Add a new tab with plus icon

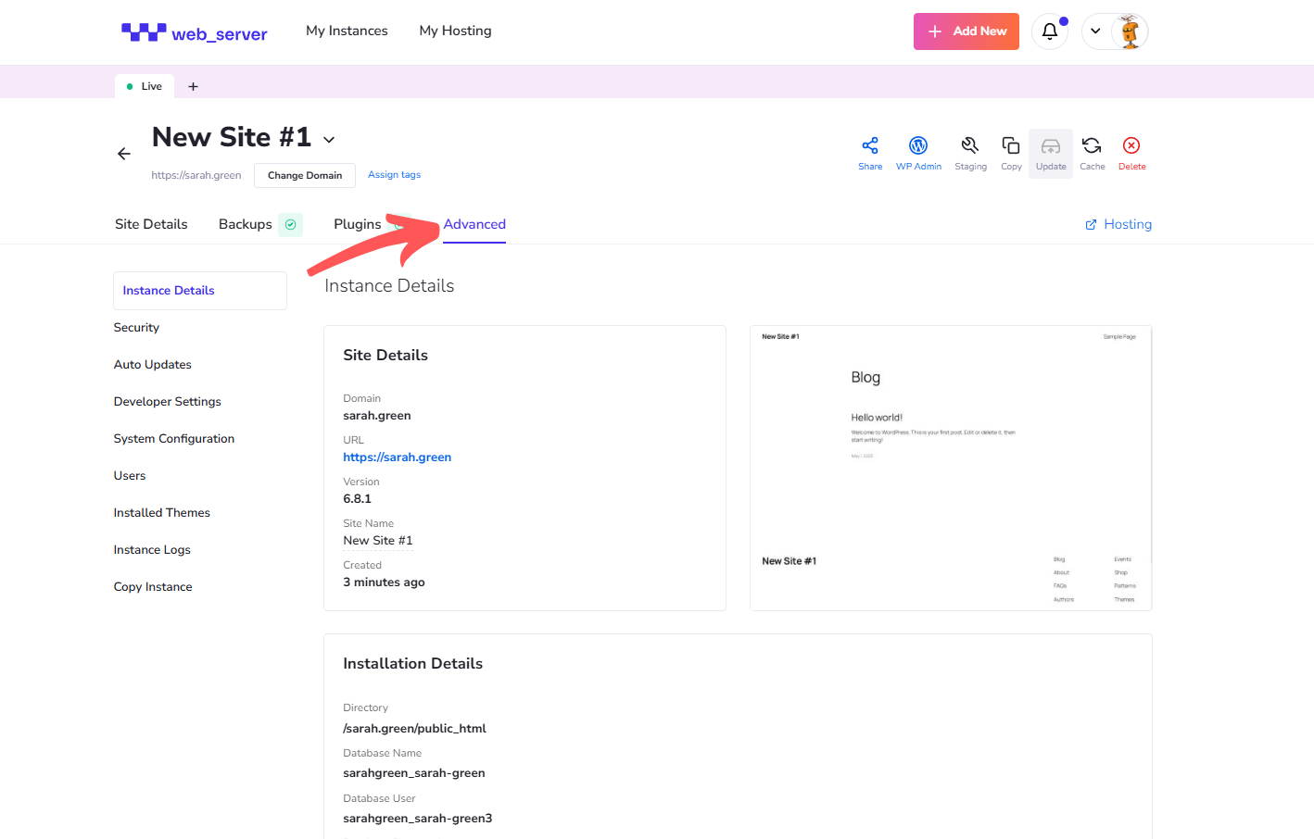(193, 86)
